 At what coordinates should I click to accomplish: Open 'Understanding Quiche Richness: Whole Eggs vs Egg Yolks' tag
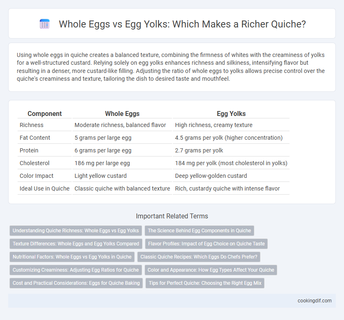[x=76, y=231]
